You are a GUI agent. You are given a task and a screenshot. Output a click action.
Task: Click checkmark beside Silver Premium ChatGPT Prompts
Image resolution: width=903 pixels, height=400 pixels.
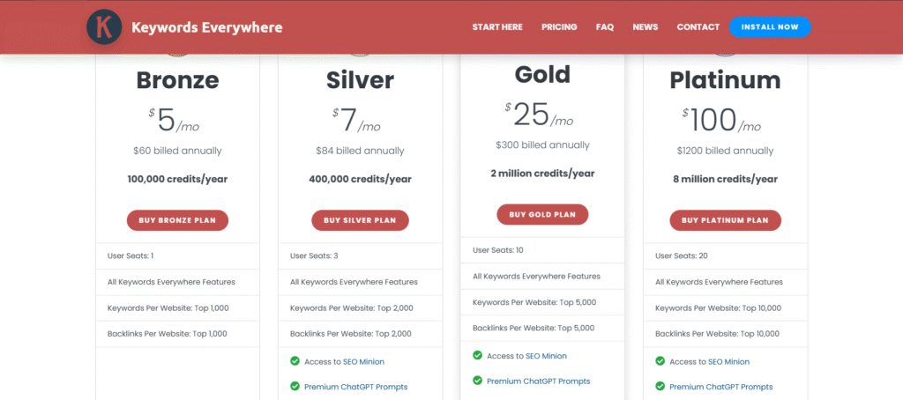coord(295,386)
